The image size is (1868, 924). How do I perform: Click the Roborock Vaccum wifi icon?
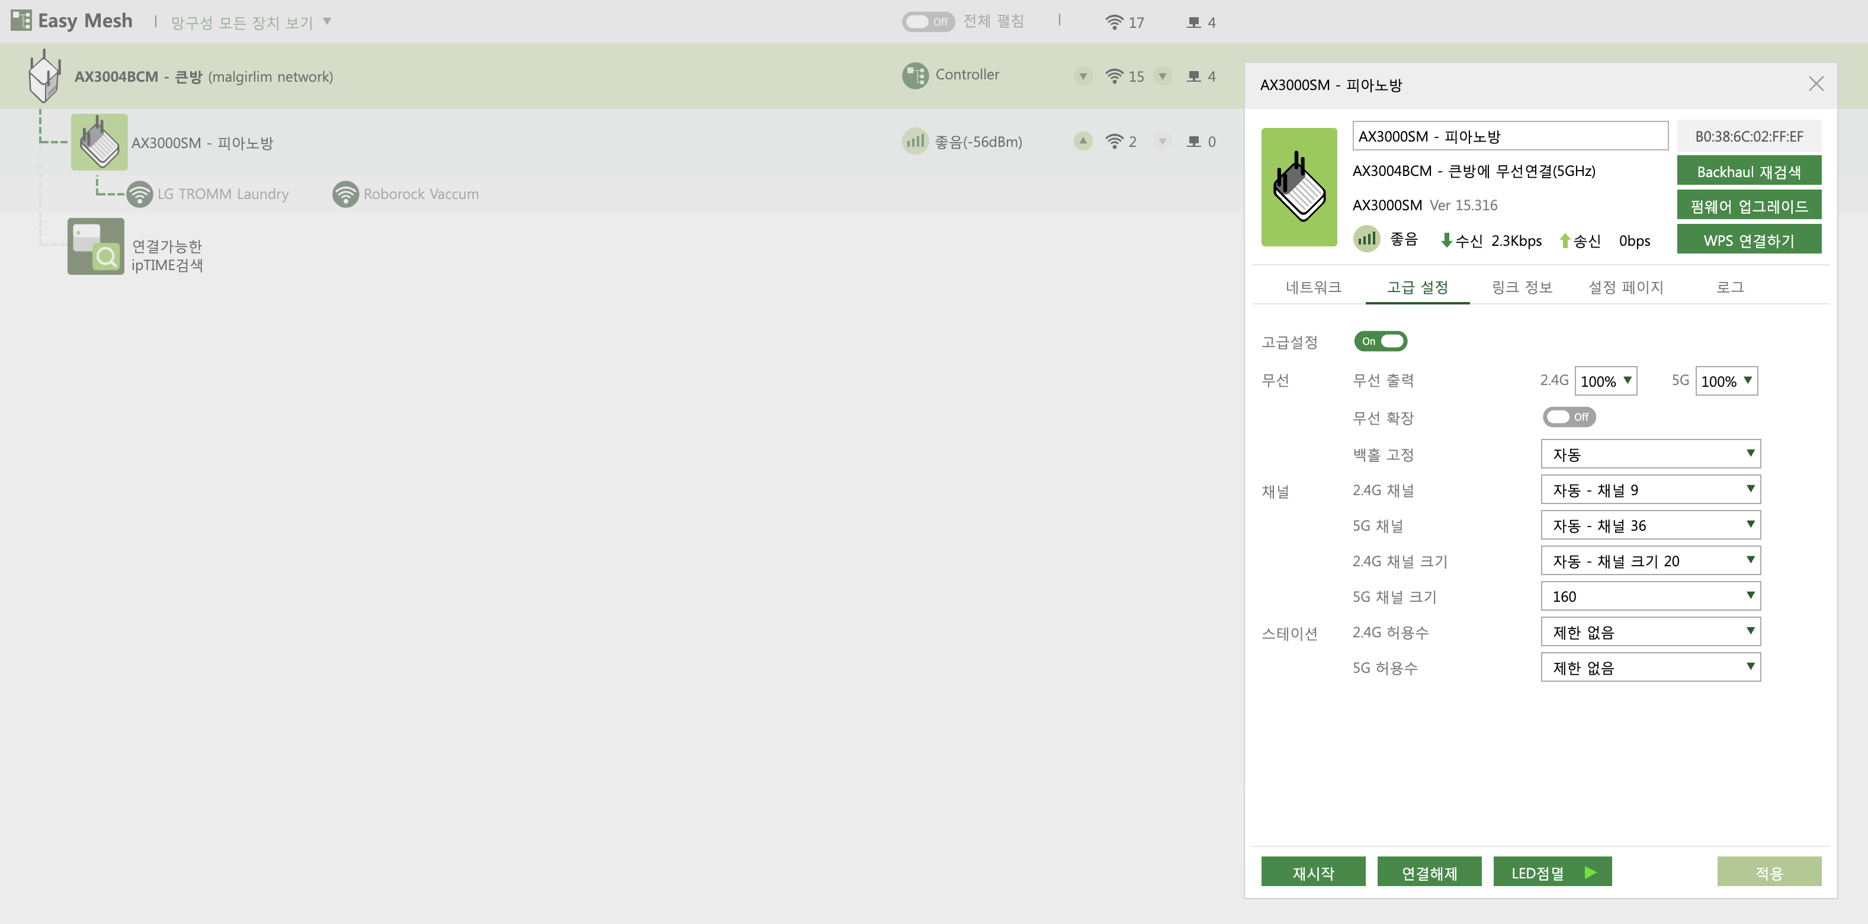point(346,194)
